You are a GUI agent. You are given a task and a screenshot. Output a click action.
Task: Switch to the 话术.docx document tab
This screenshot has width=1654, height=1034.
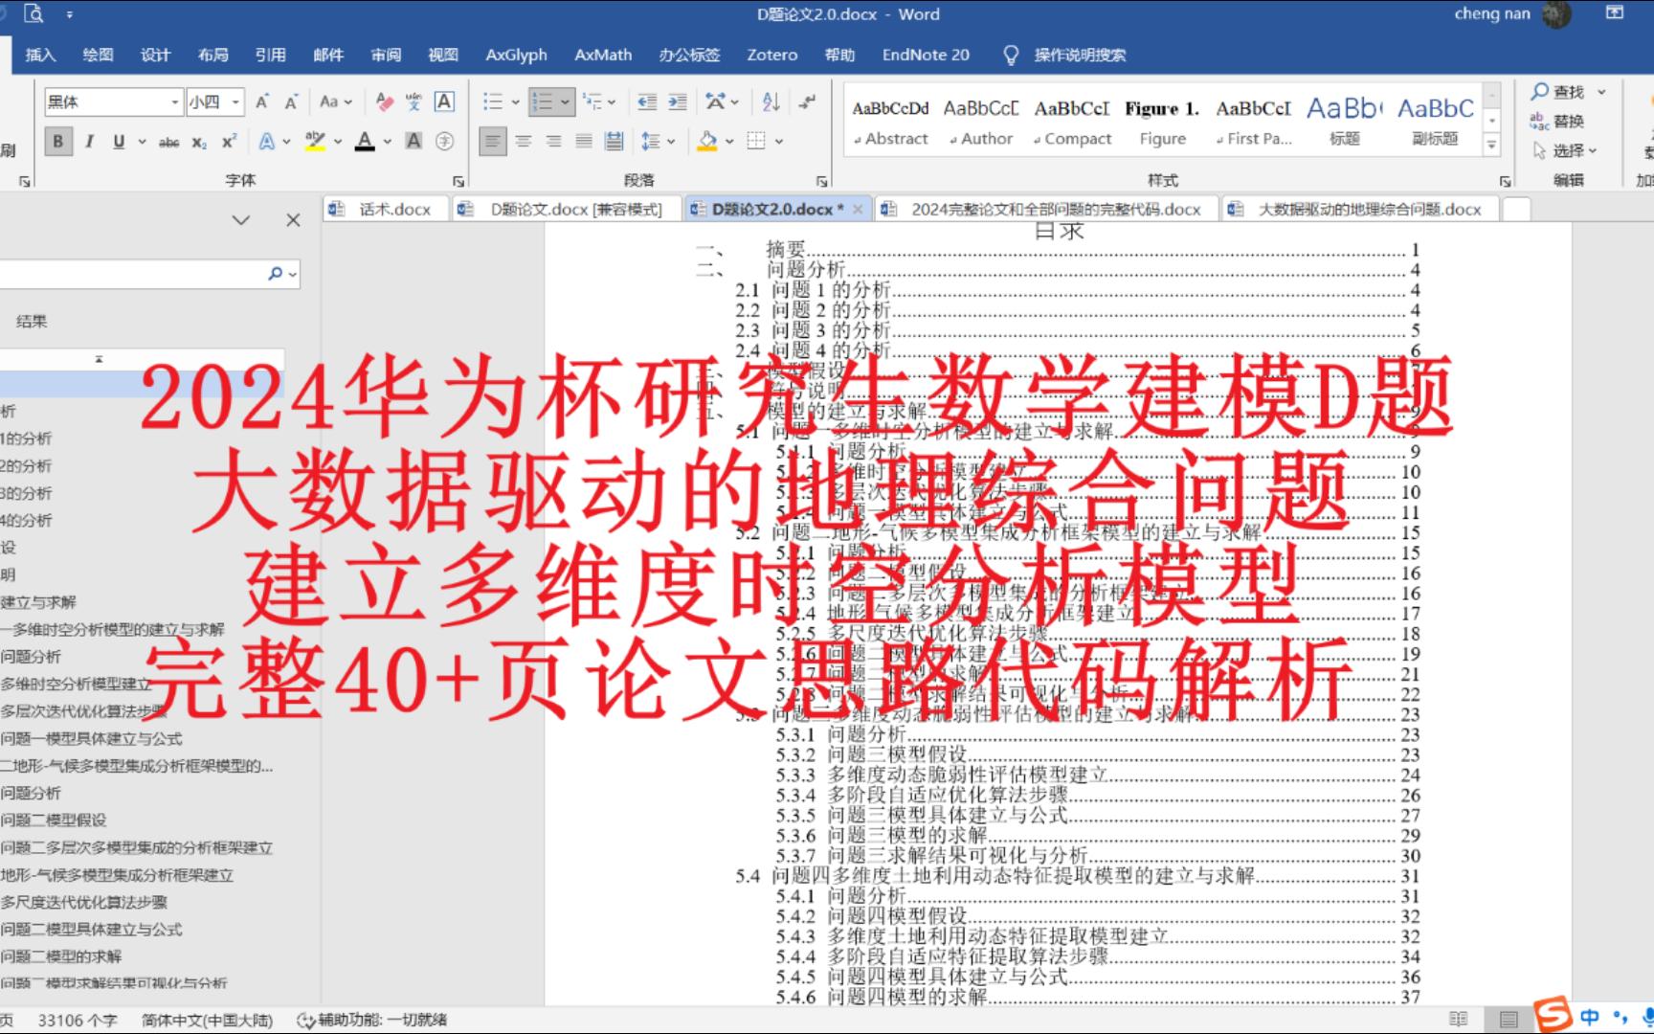(386, 209)
